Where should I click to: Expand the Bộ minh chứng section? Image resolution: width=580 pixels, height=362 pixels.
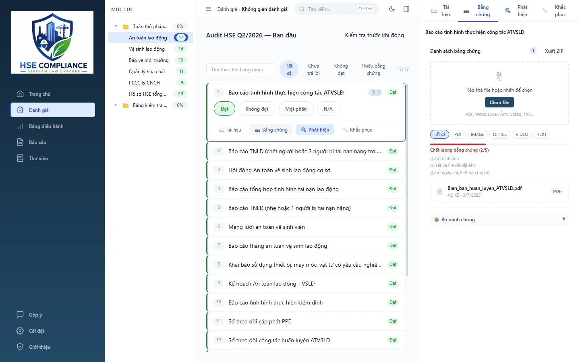pyautogui.click(x=499, y=219)
